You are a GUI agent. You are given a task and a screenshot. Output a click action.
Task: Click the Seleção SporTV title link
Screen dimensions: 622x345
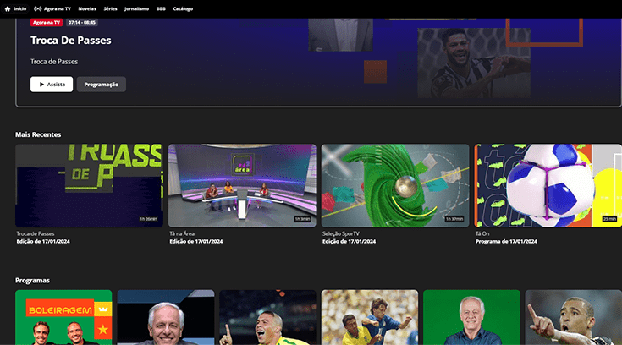click(x=341, y=233)
